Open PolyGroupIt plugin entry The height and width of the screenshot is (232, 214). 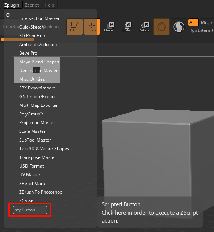click(31, 114)
